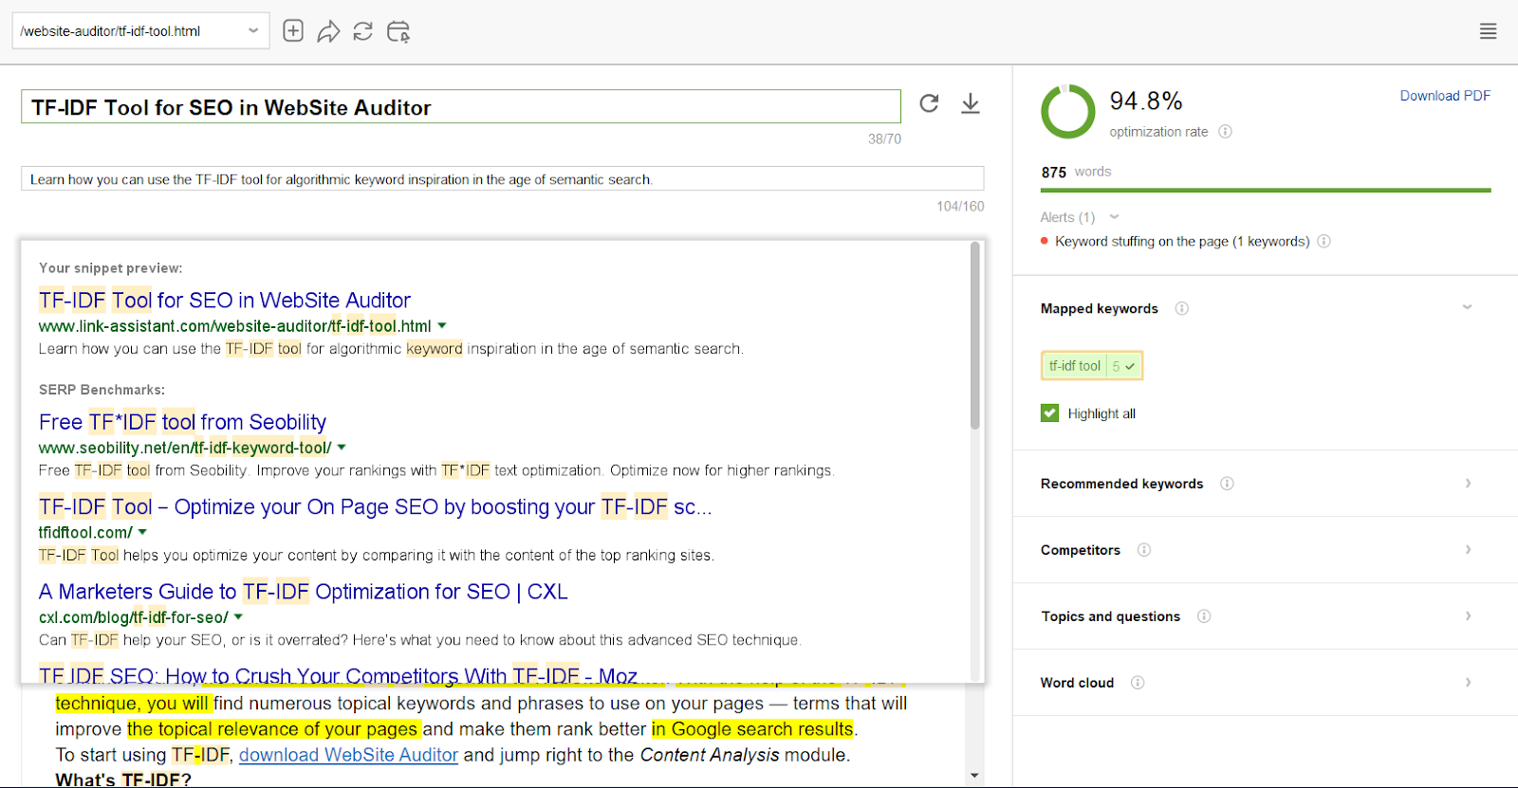Image resolution: width=1518 pixels, height=788 pixels.
Task: Open the hamburger menu at top right
Action: tap(1488, 31)
